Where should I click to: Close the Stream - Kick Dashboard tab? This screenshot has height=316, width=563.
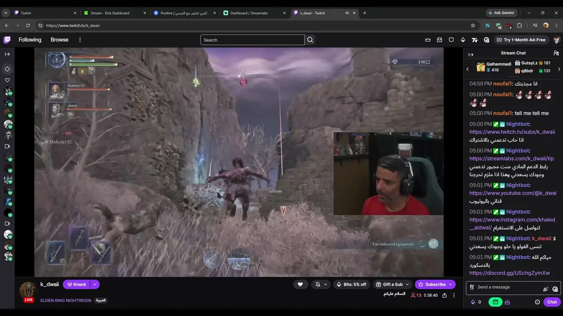pos(145,13)
